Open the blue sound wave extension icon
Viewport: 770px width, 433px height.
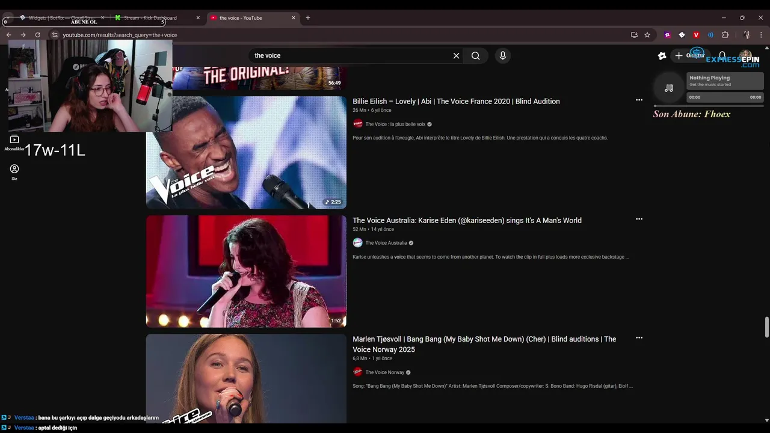coord(710,35)
